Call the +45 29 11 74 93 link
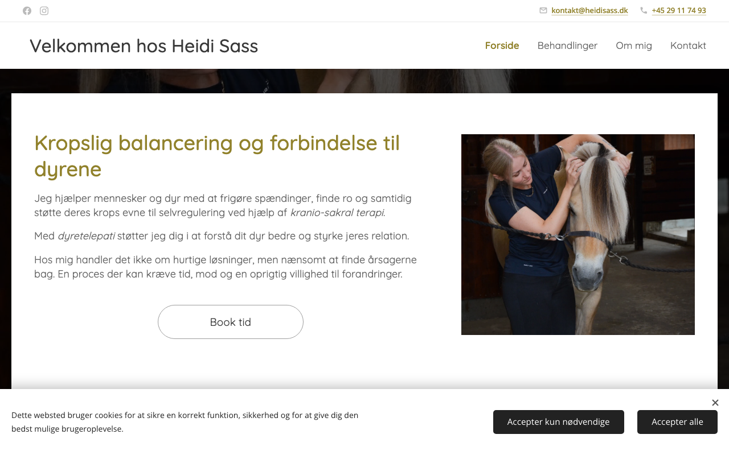 coord(679,10)
